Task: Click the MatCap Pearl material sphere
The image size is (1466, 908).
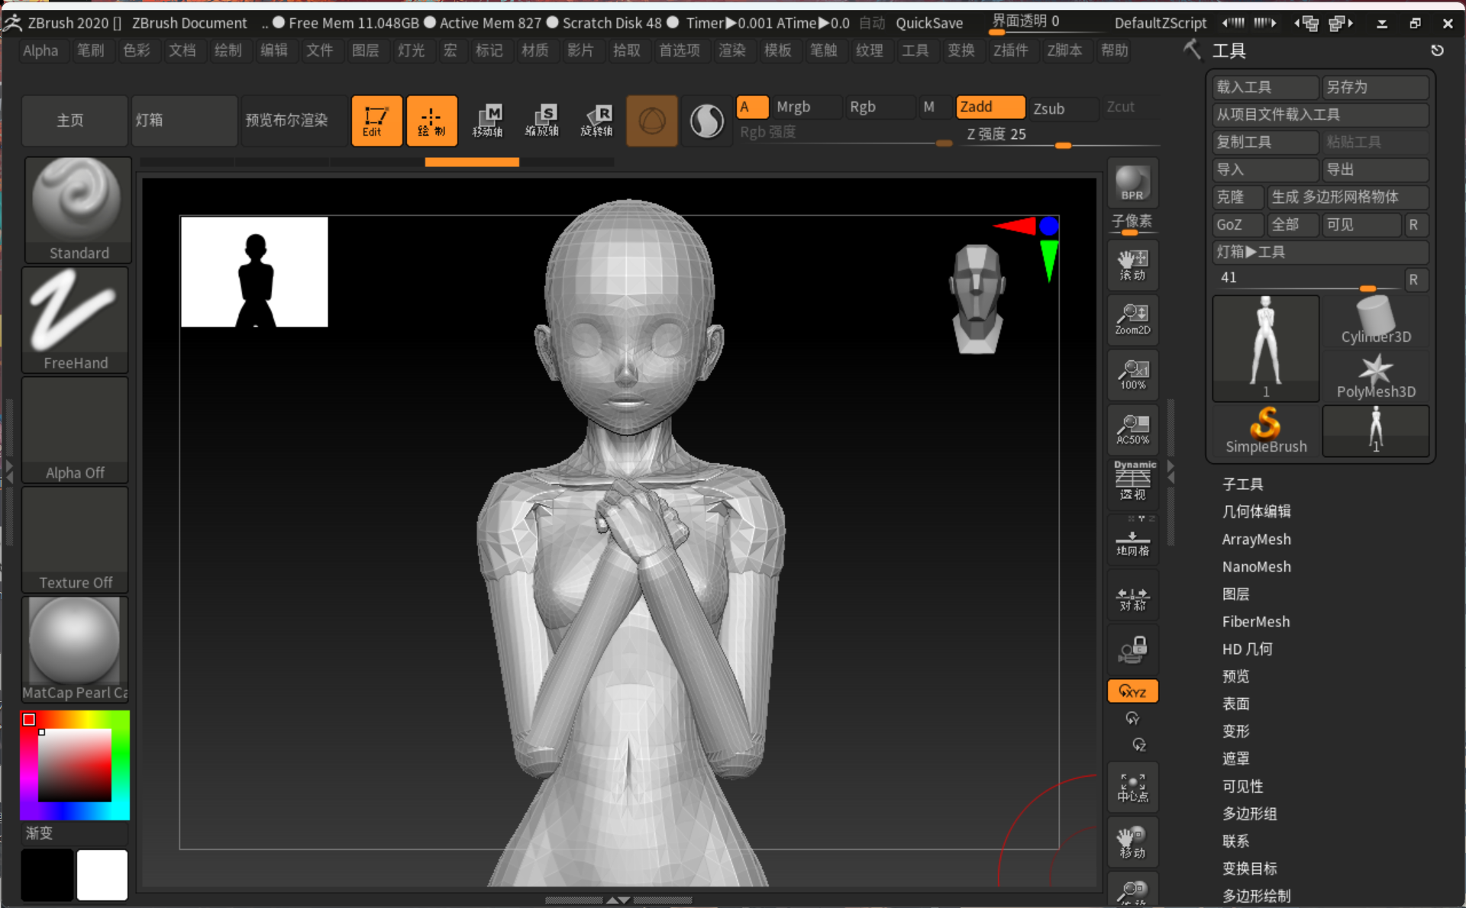Action: point(76,649)
